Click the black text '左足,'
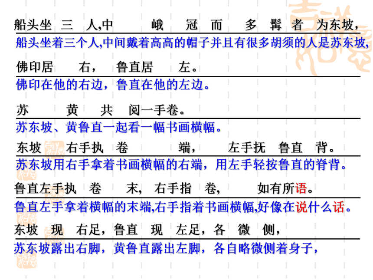 pos(190,230)
